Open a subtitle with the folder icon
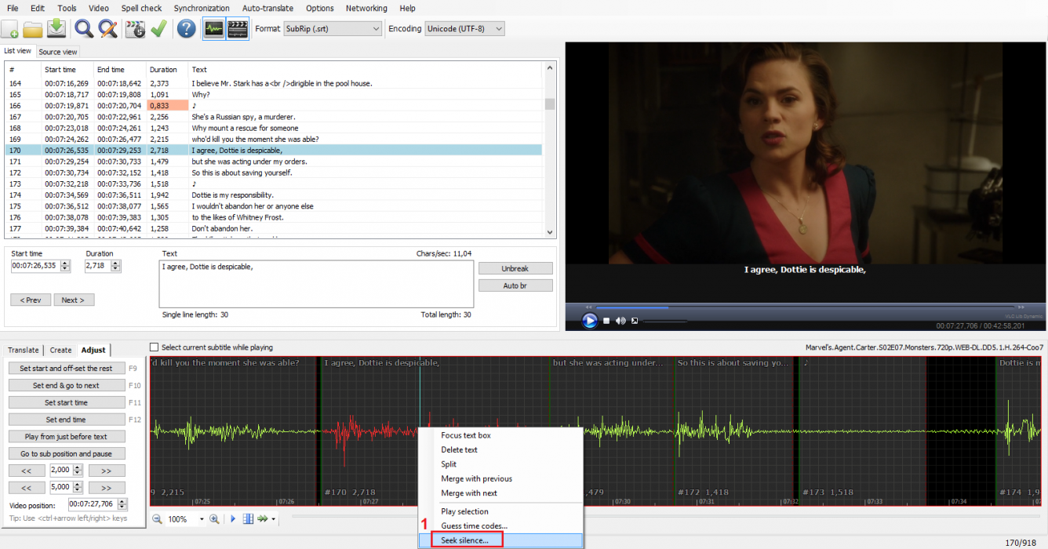Image resolution: width=1048 pixels, height=549 pixels. tap(33, 29)
